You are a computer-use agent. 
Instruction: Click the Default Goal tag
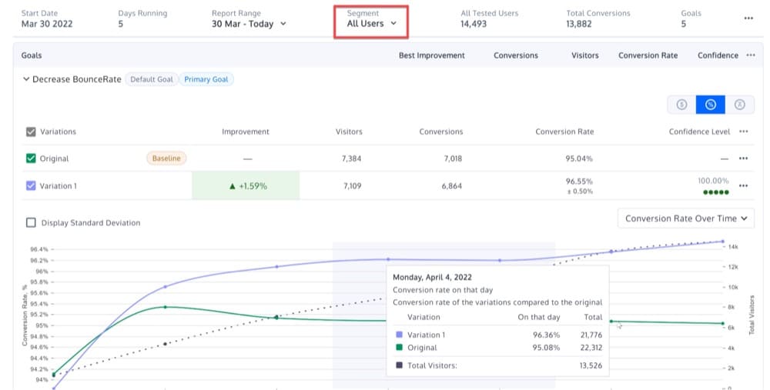coord(152,79)
